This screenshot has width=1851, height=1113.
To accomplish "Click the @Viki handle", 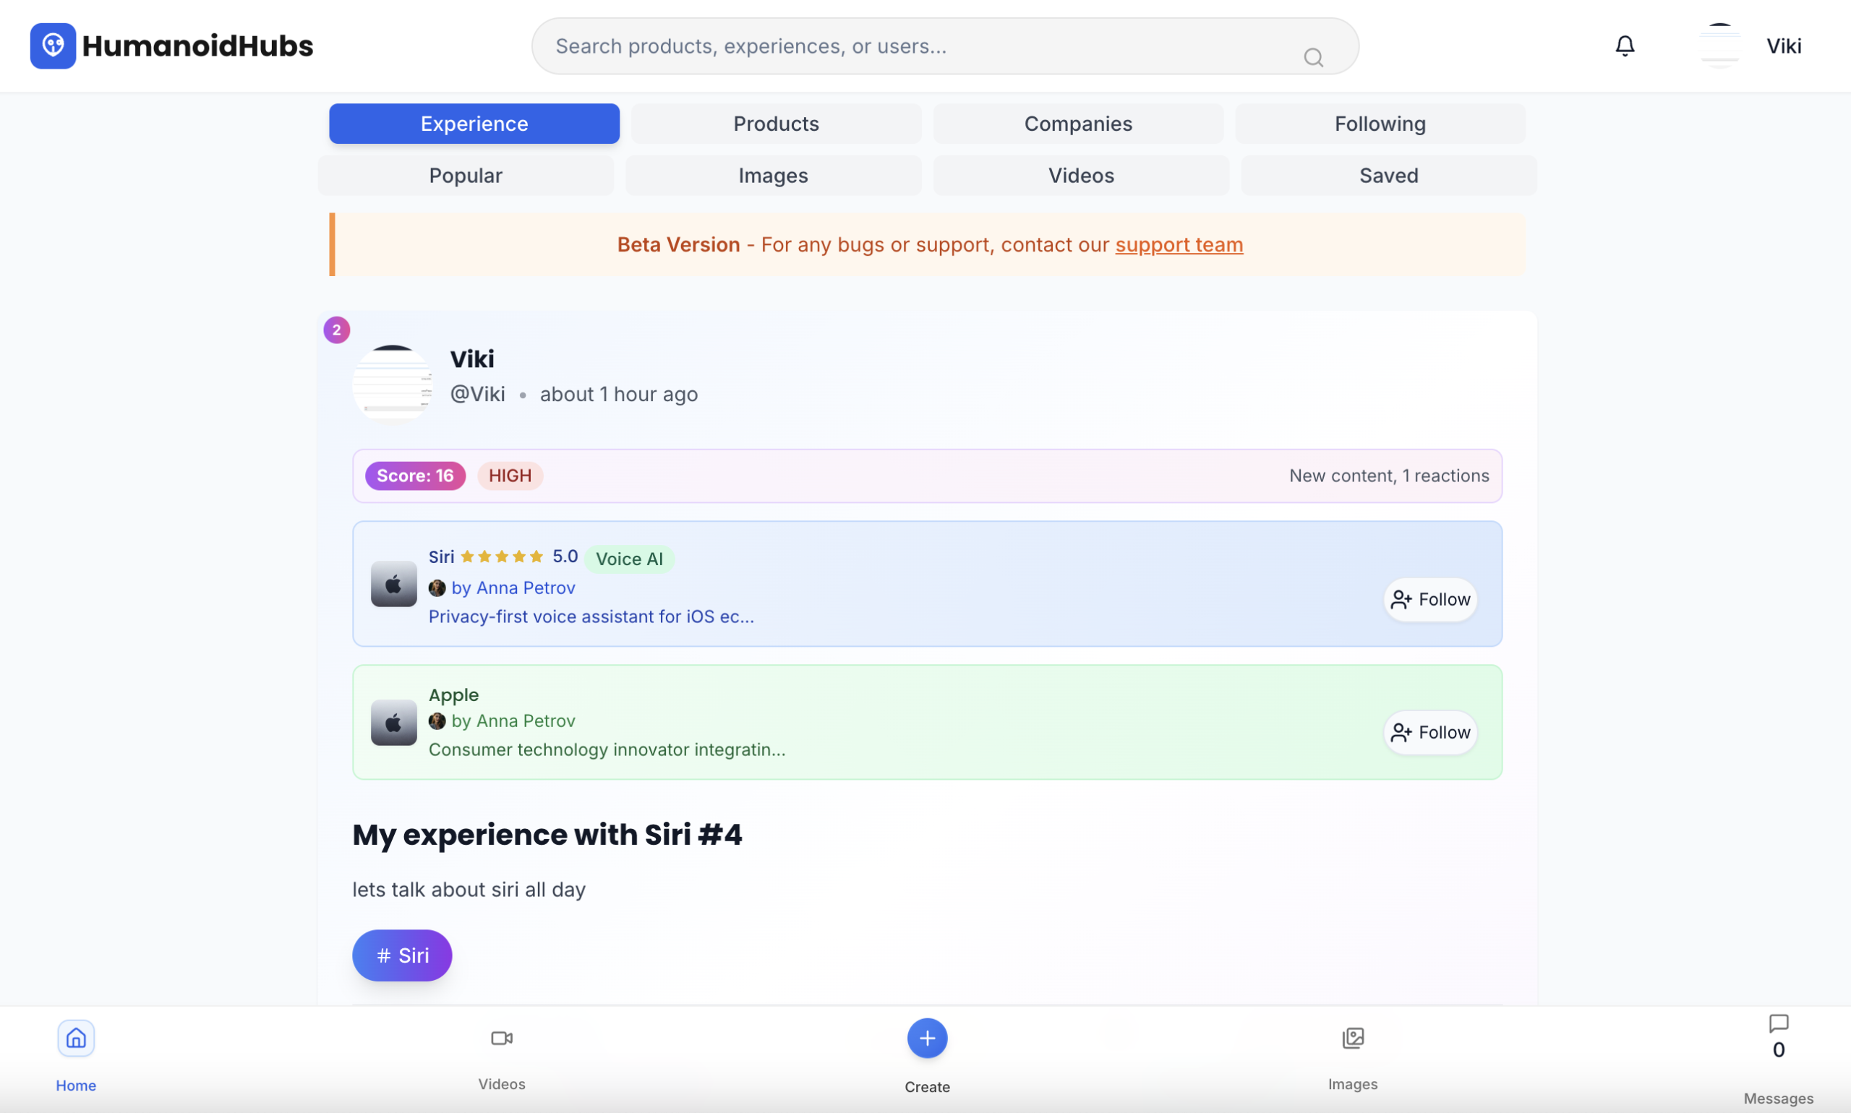I will pos(477,395).
